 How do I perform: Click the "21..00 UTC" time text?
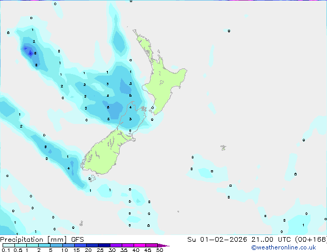[271, 240]
